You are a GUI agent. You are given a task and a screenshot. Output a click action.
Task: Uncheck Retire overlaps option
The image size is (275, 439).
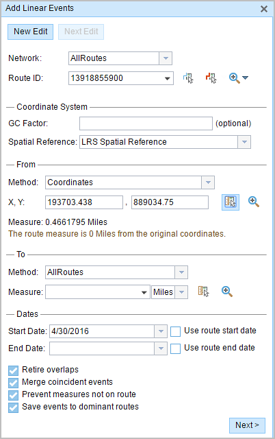[x=13, y=370]
